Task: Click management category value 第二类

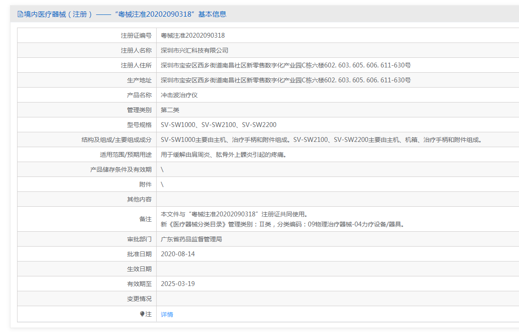Action: (x=170, y=110)
